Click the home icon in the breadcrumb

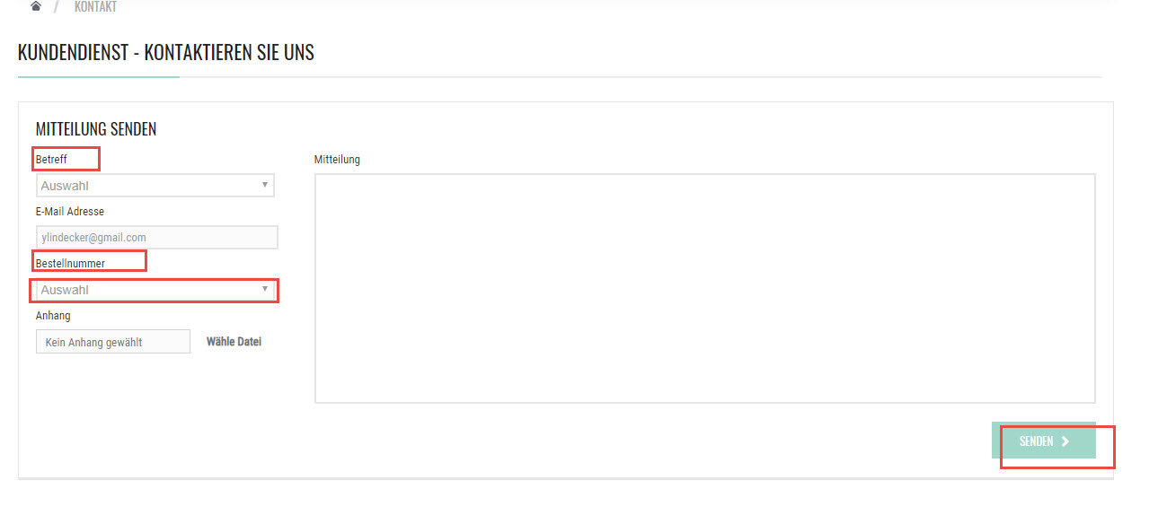point(36,6)
